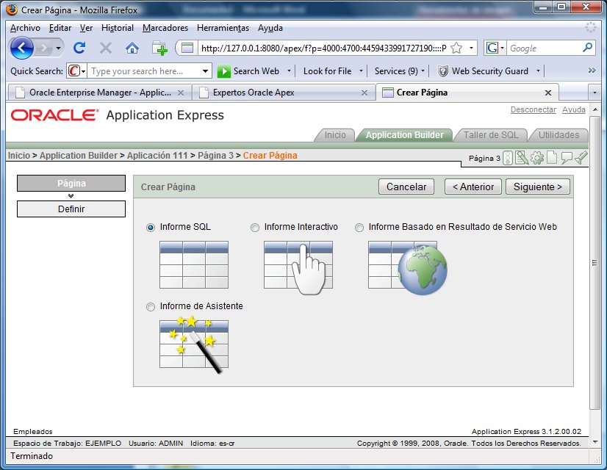607x470 pixels.
Task: Switch to the Expertos Oracle Apex tab
Action: point(283,93)
